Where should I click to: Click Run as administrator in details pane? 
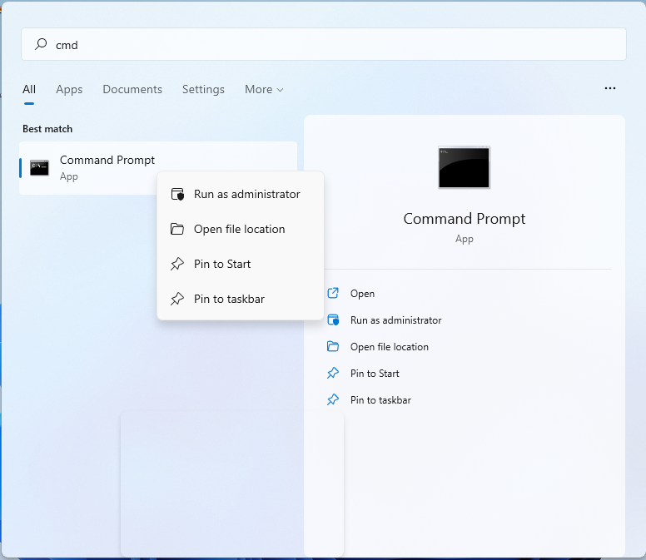(396, 320)
